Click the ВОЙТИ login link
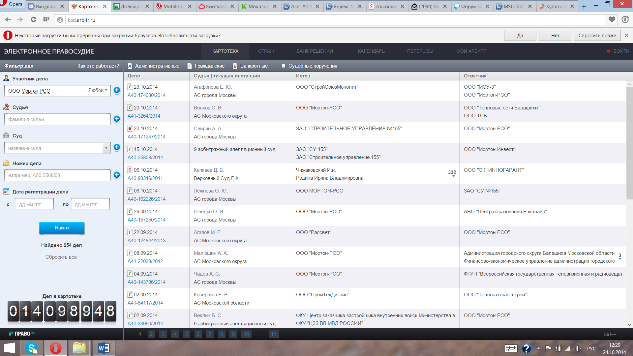The image size is (633, 356). pos(621,51)
